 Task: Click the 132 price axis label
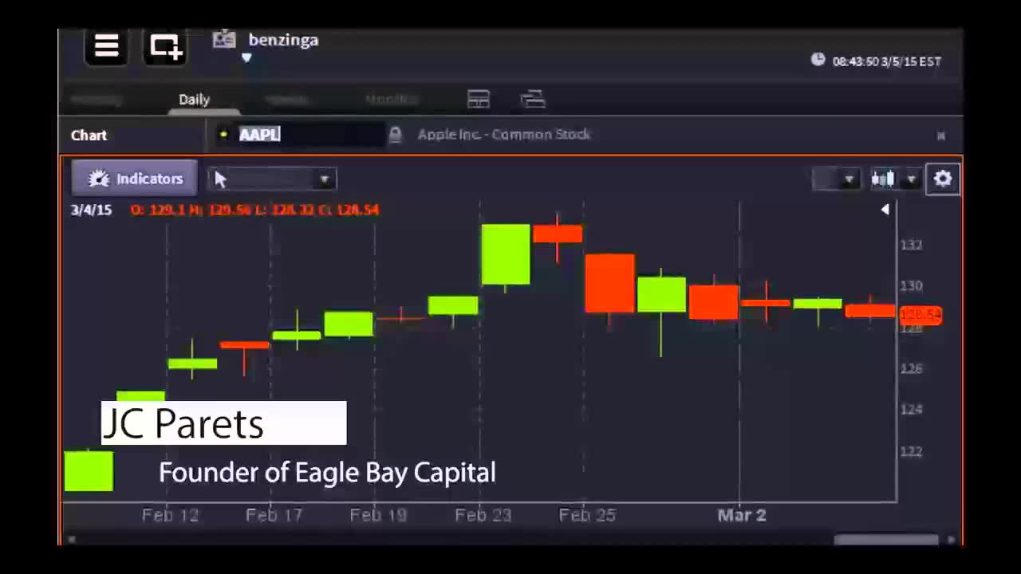(x=911, y=245)
